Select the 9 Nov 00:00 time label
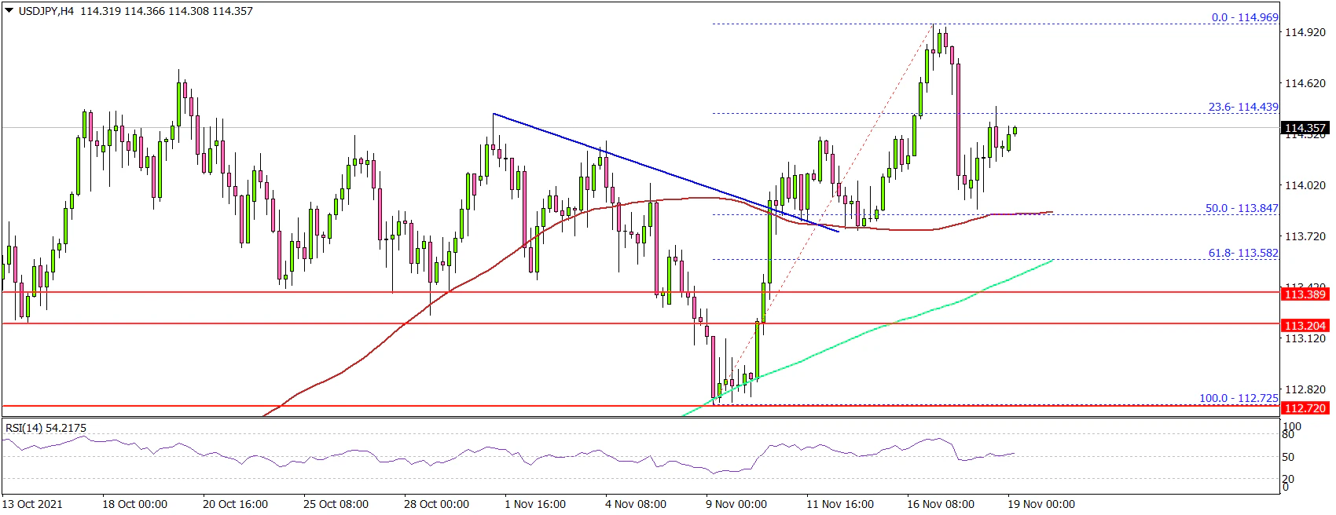 pos(736,504)
